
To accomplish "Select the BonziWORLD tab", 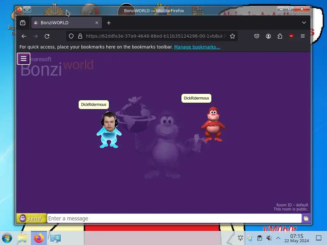I will (66, 23).
